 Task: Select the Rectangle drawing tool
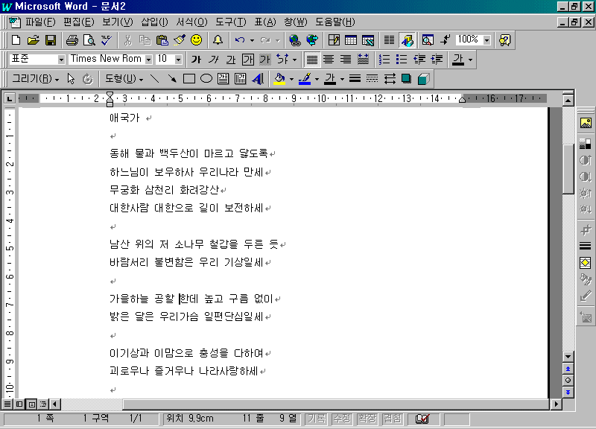point(189,79)
